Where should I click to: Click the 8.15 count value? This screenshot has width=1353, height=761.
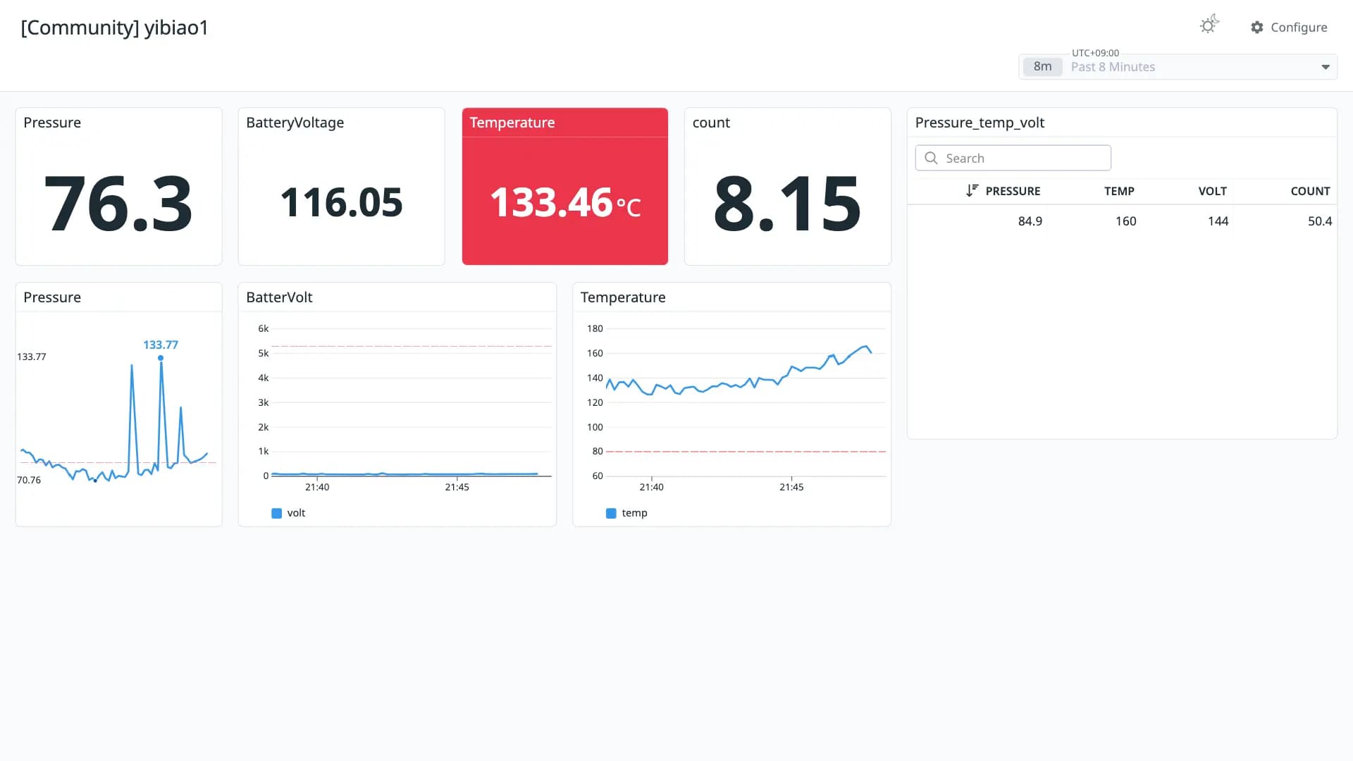787,204
